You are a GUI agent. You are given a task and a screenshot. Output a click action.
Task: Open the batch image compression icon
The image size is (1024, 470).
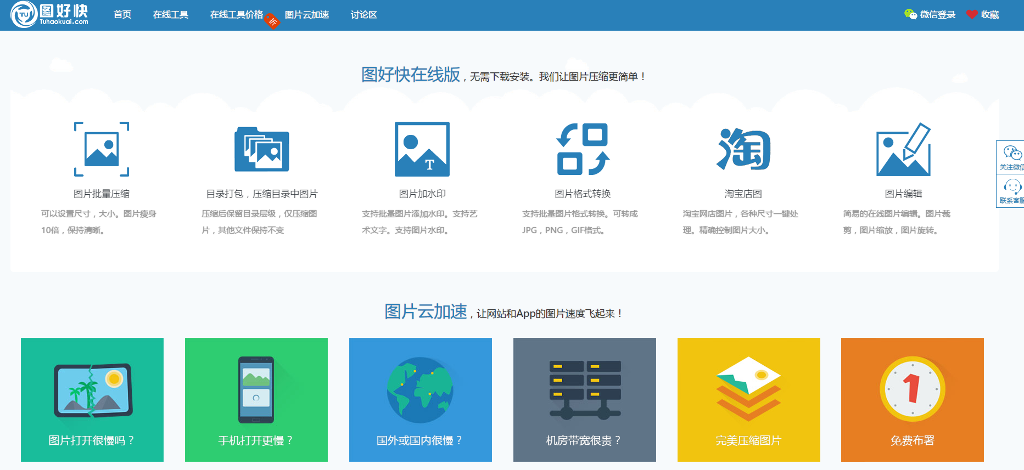click(x=102, y=149)
